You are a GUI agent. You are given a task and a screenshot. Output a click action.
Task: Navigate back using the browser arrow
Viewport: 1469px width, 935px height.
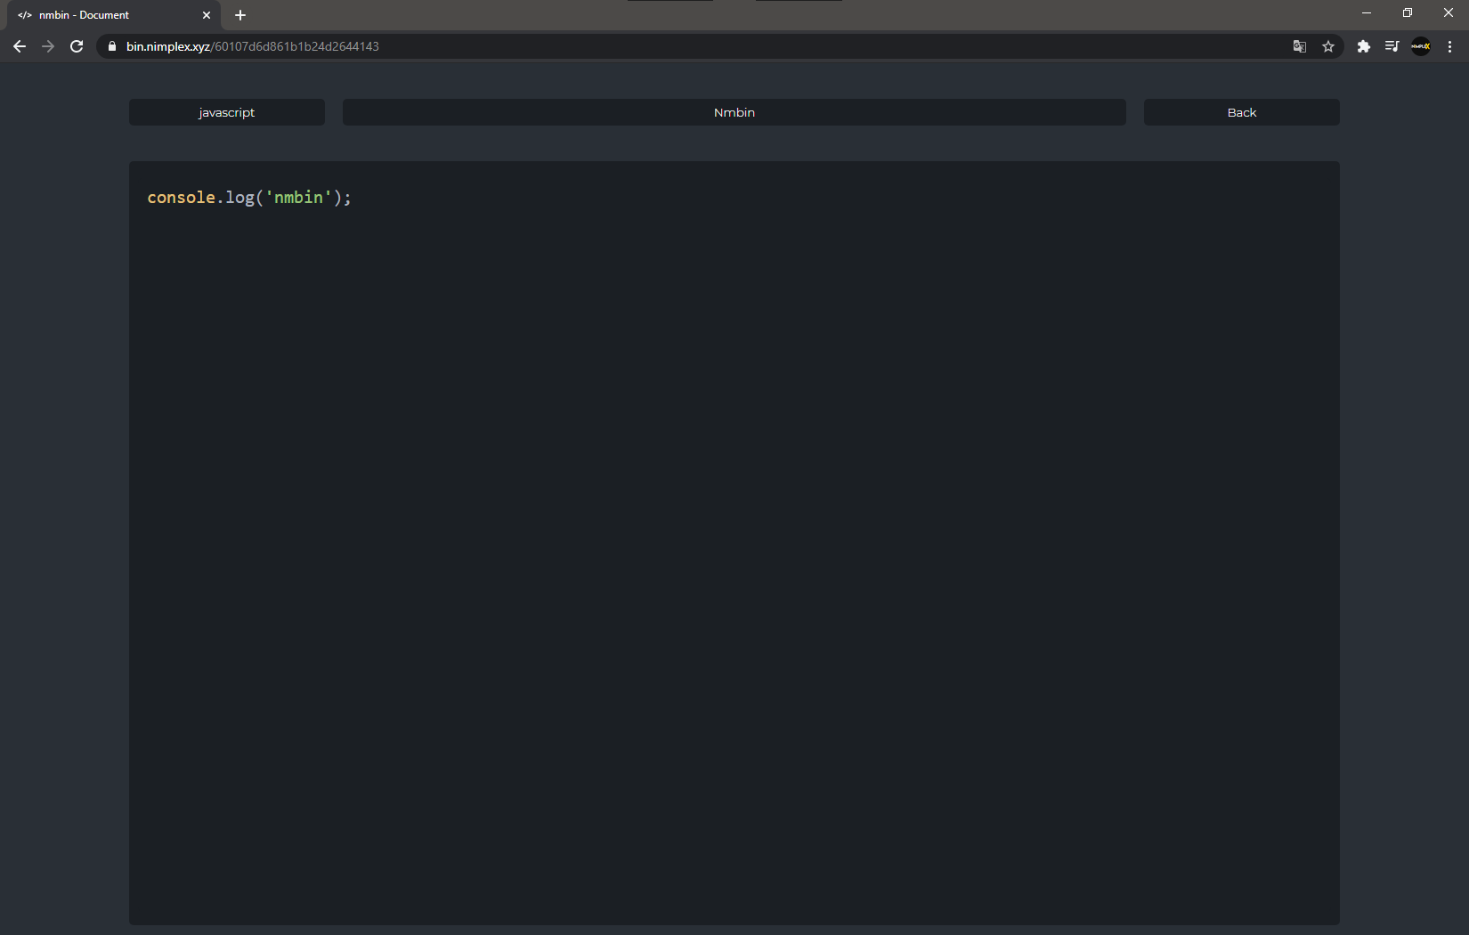19,46
